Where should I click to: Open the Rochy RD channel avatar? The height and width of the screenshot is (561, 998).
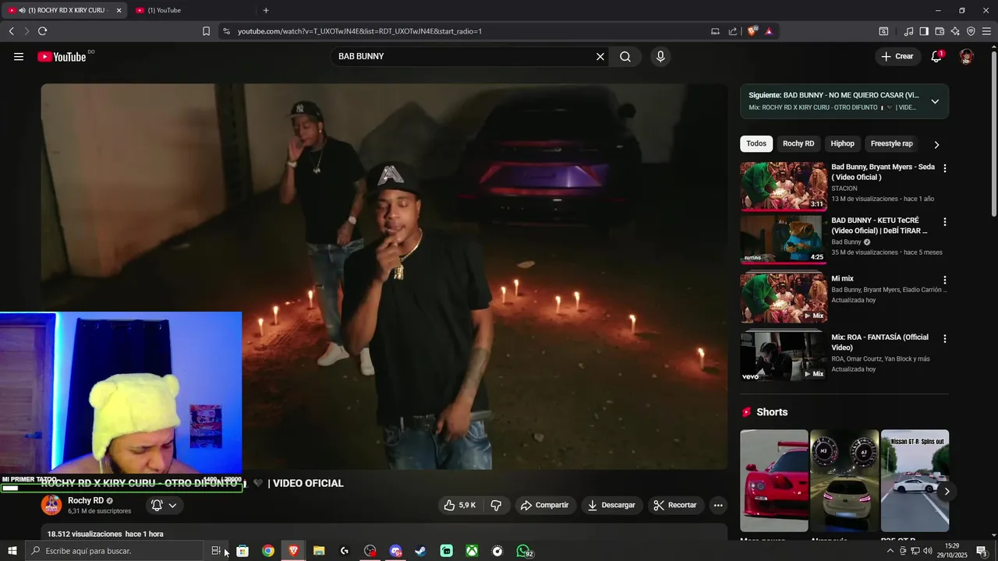pos(51,505)
